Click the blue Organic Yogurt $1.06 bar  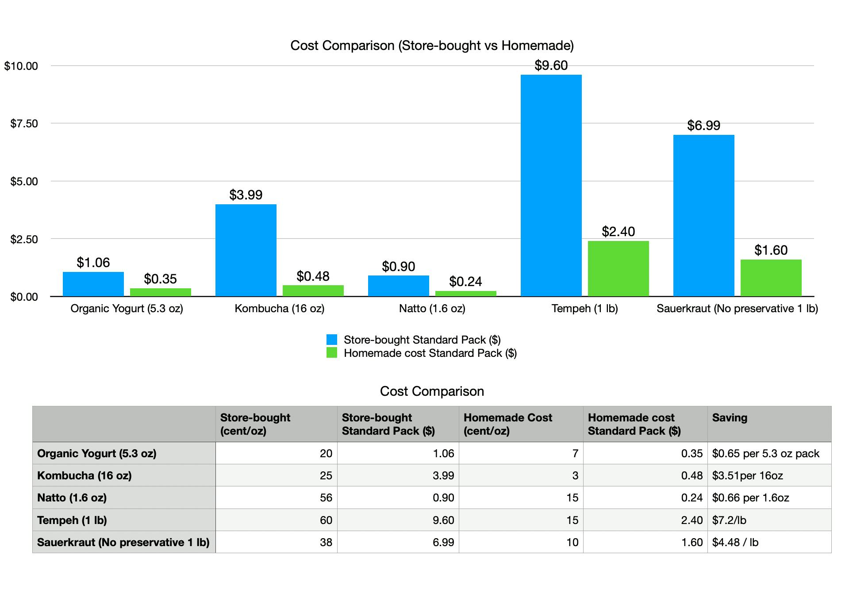(x=93, y=284)
